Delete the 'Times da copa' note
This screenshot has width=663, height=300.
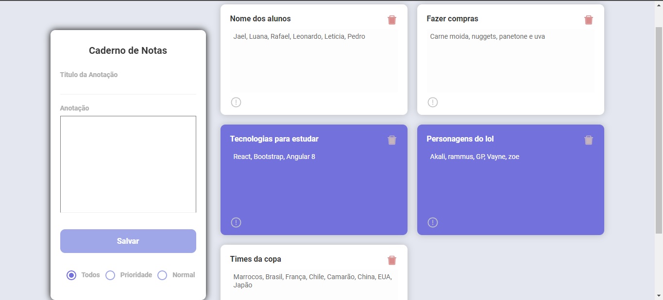(392, 260)
